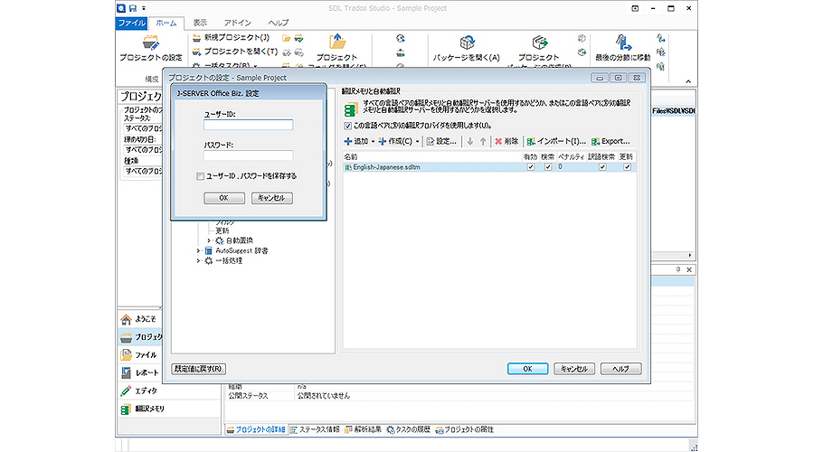
Task: Click 規定値に戻す(R) button
Action: pos(198,369)
